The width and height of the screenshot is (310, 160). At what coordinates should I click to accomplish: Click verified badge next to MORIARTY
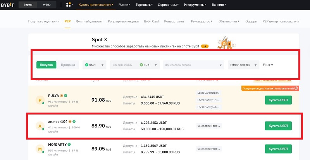coord(69,144)
